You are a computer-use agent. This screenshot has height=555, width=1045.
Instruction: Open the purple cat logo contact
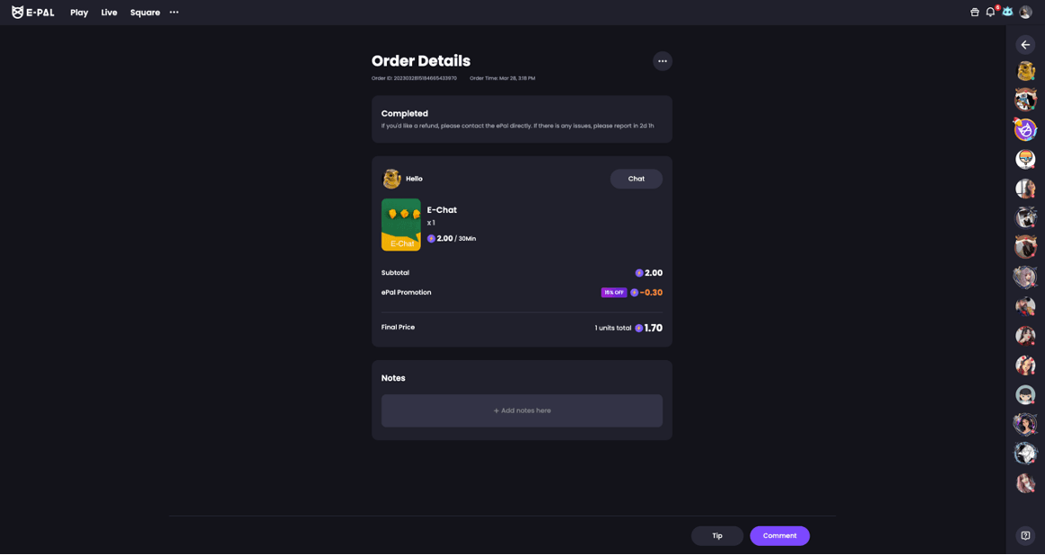(x=1025, y=129)
